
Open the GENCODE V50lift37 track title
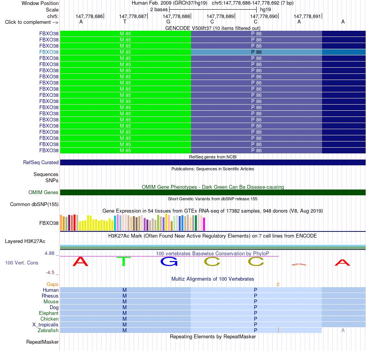(213, 28)
